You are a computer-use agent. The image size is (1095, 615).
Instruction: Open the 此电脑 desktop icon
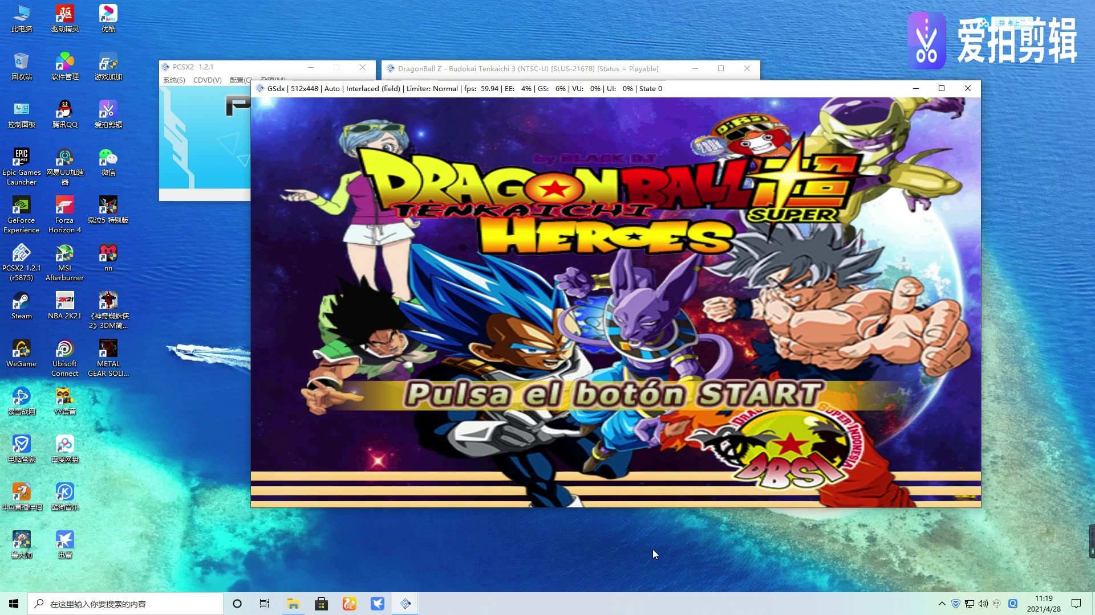coord(22,18)
